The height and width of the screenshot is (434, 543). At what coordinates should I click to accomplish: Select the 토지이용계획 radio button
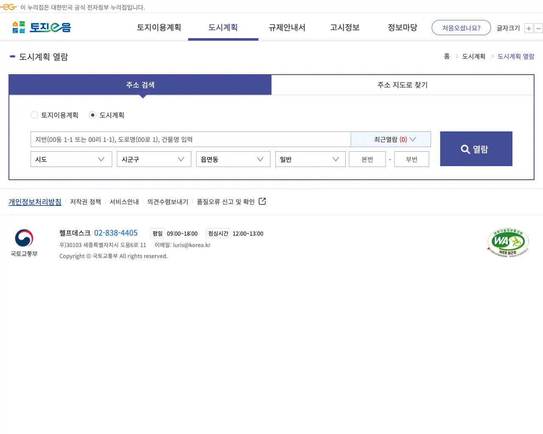click(x=34, y=115)
